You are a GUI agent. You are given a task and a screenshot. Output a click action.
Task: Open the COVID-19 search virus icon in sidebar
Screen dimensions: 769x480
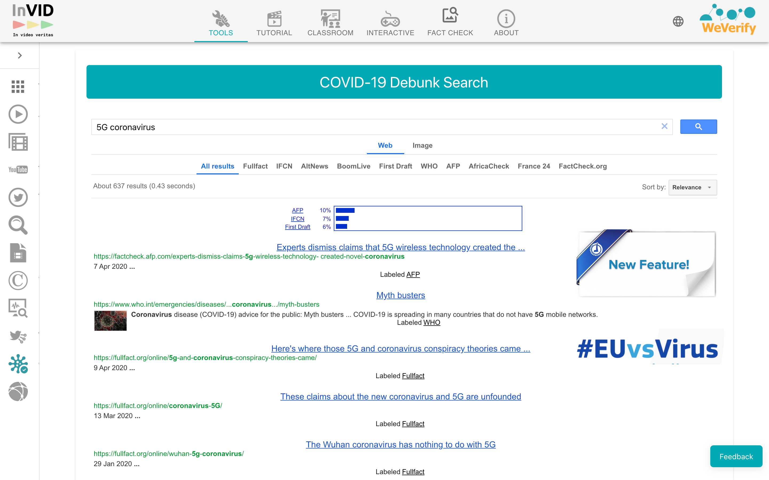[18, 363]
